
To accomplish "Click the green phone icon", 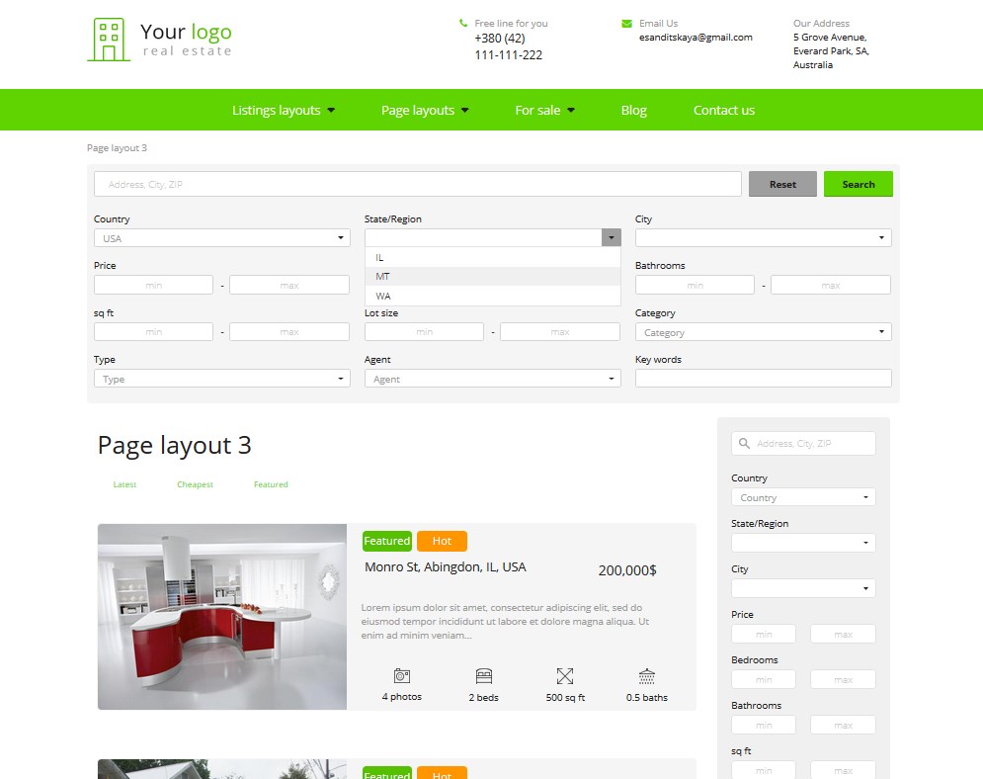I will point(463,23).
